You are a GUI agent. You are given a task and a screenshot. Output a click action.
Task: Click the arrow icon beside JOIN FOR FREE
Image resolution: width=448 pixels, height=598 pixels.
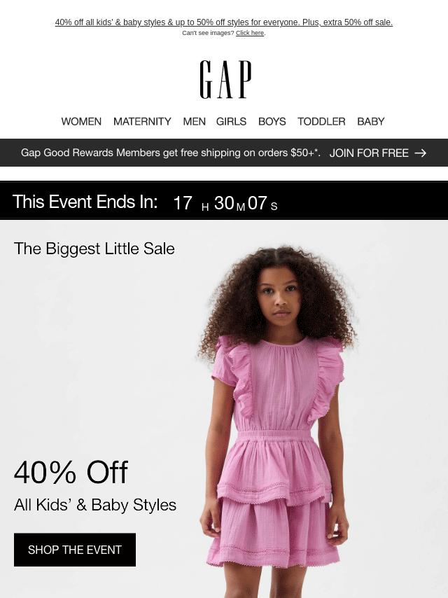(420, 153)
